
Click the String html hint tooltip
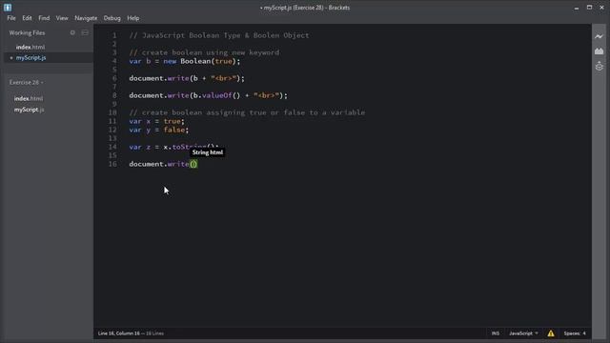208,152
